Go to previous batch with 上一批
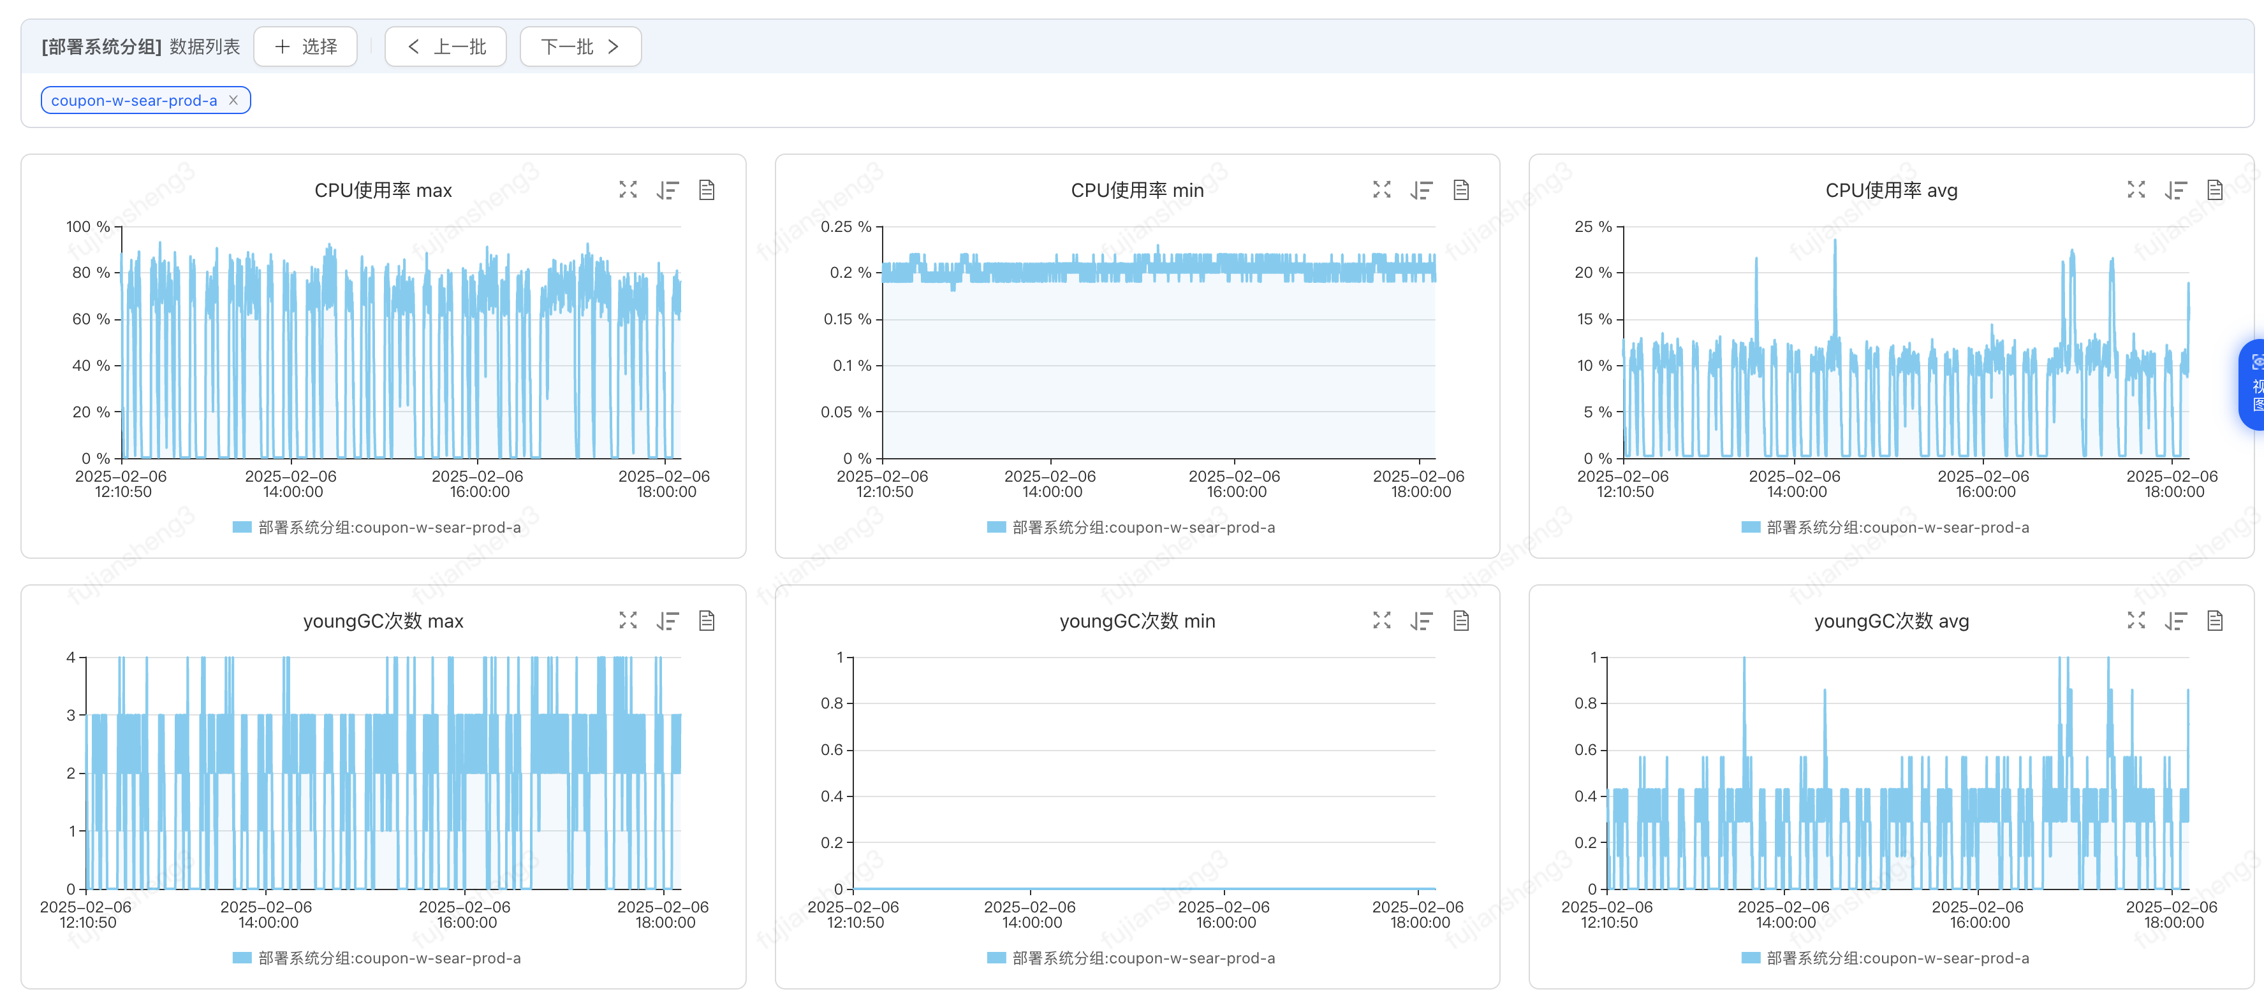The width and height of the screenshot is (2264, 1008). [x=446, y=47]
